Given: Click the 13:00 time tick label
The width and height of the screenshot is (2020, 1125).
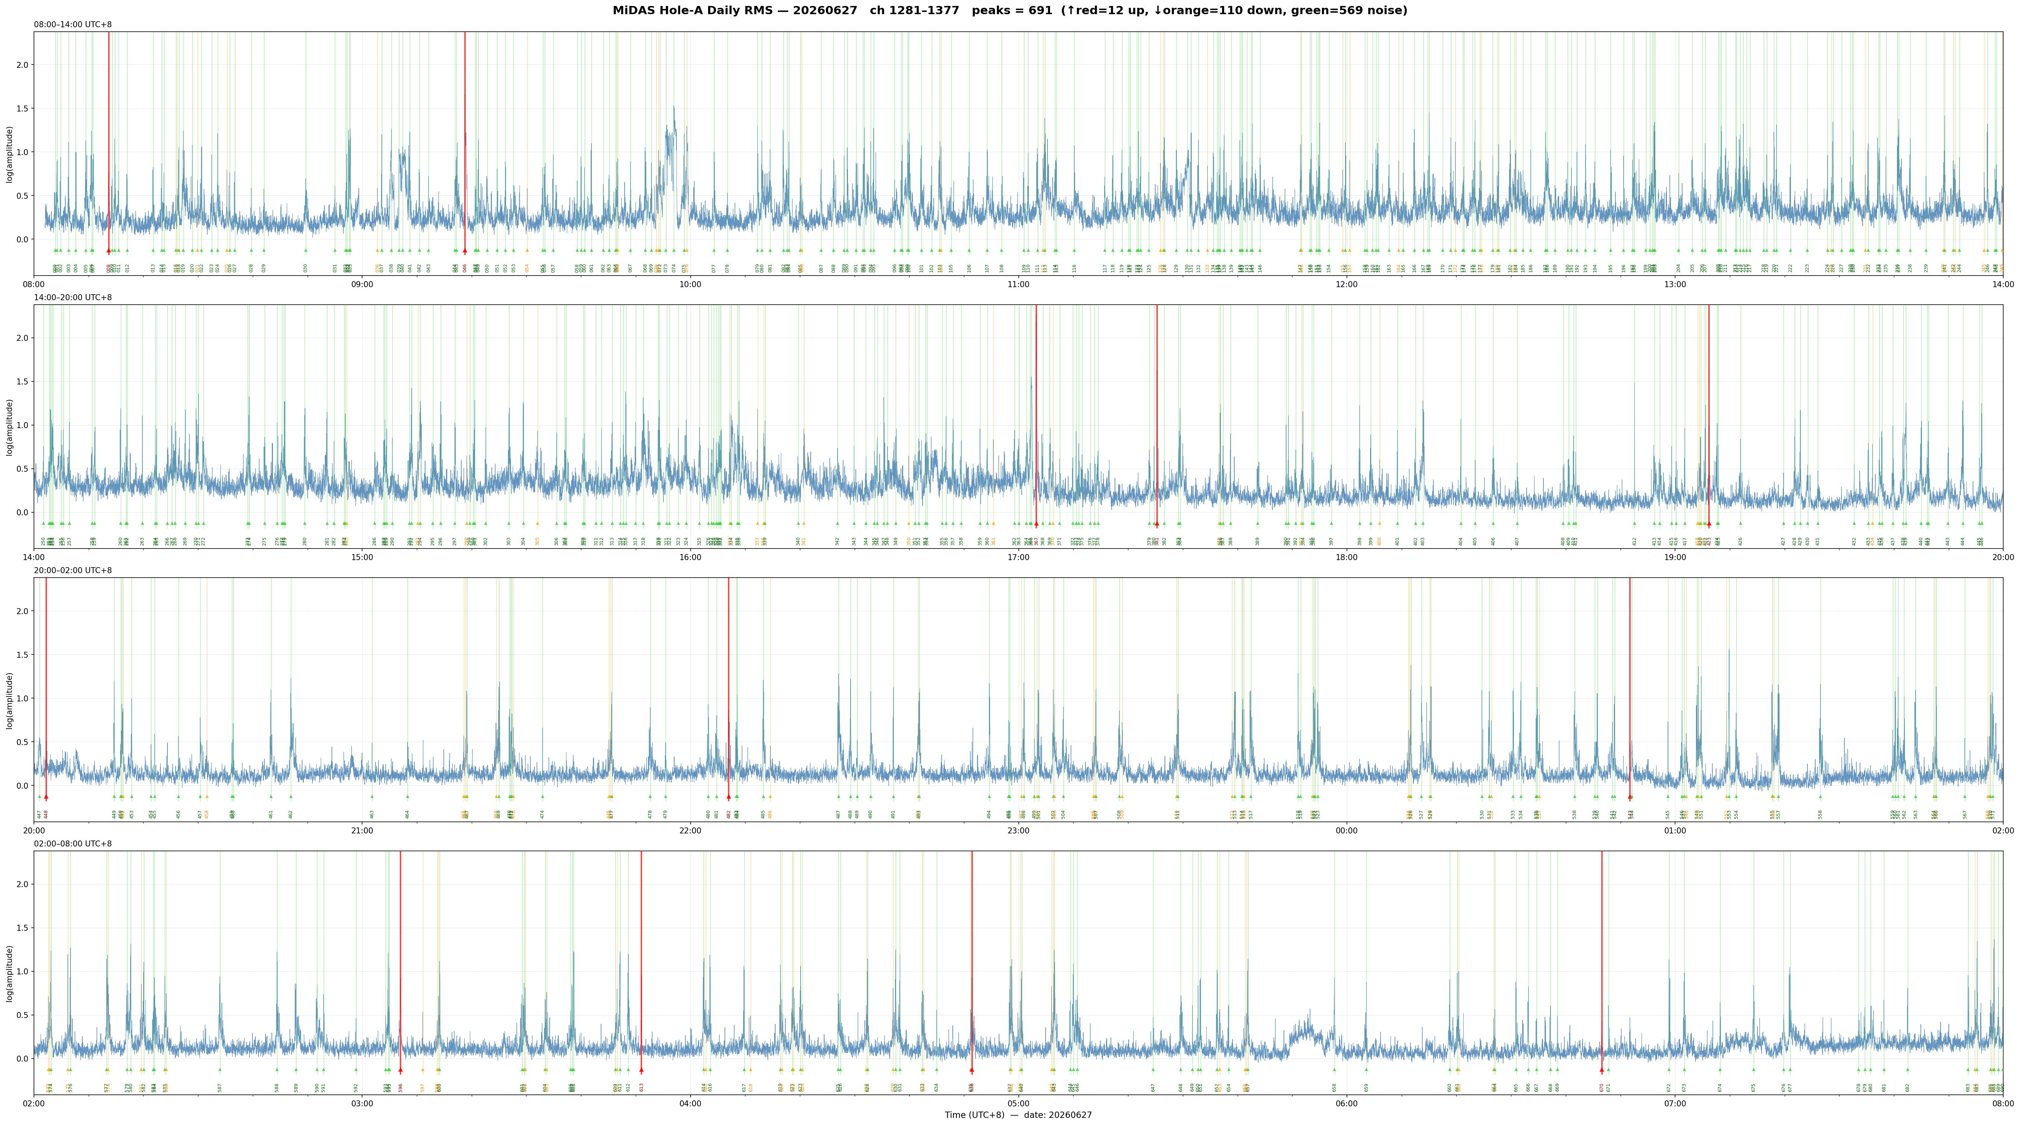Looking at the screenshot, I should click(x=1675, y=284).
